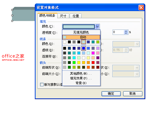Choose the gold color swatch

pyautogui.click(x=84, y=63)
